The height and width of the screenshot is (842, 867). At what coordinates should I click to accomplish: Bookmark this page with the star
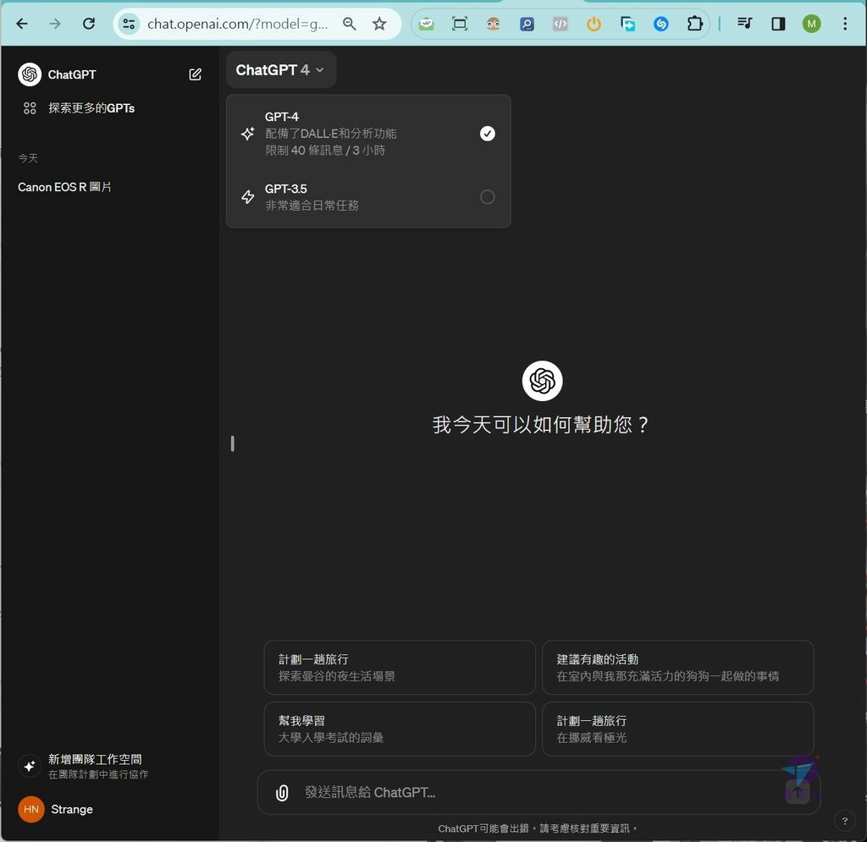click(x=379, y=24)
